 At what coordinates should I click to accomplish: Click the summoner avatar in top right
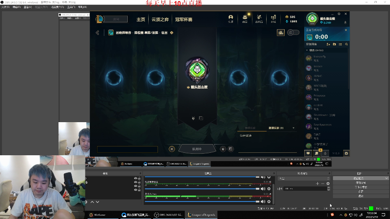312,18
